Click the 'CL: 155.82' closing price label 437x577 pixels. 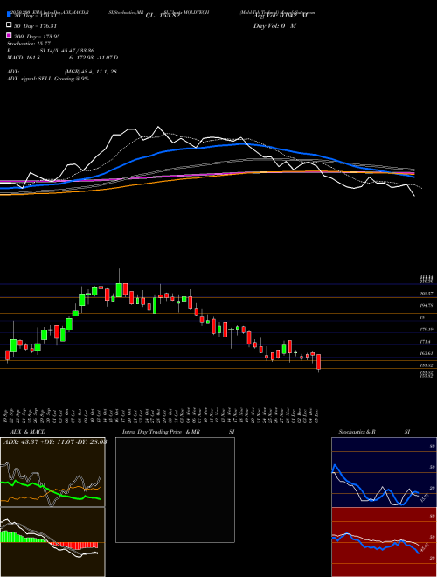pyautogui.click(x=163, y=16)
